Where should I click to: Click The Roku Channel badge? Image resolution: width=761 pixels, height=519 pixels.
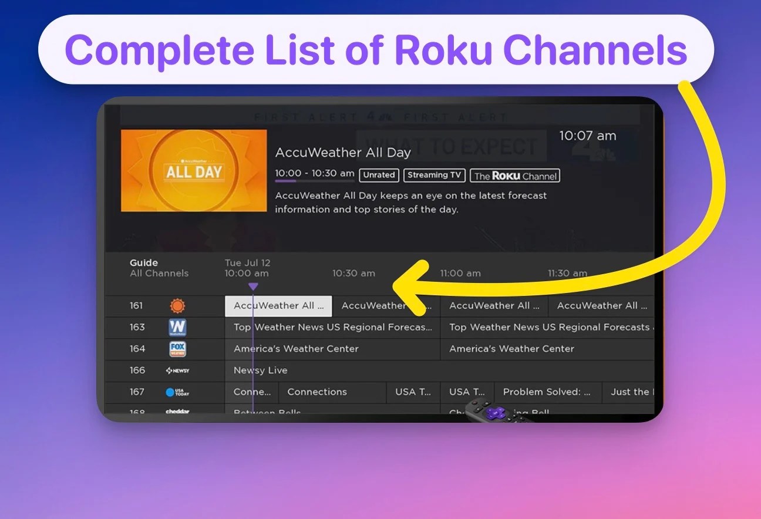point(515,176)
